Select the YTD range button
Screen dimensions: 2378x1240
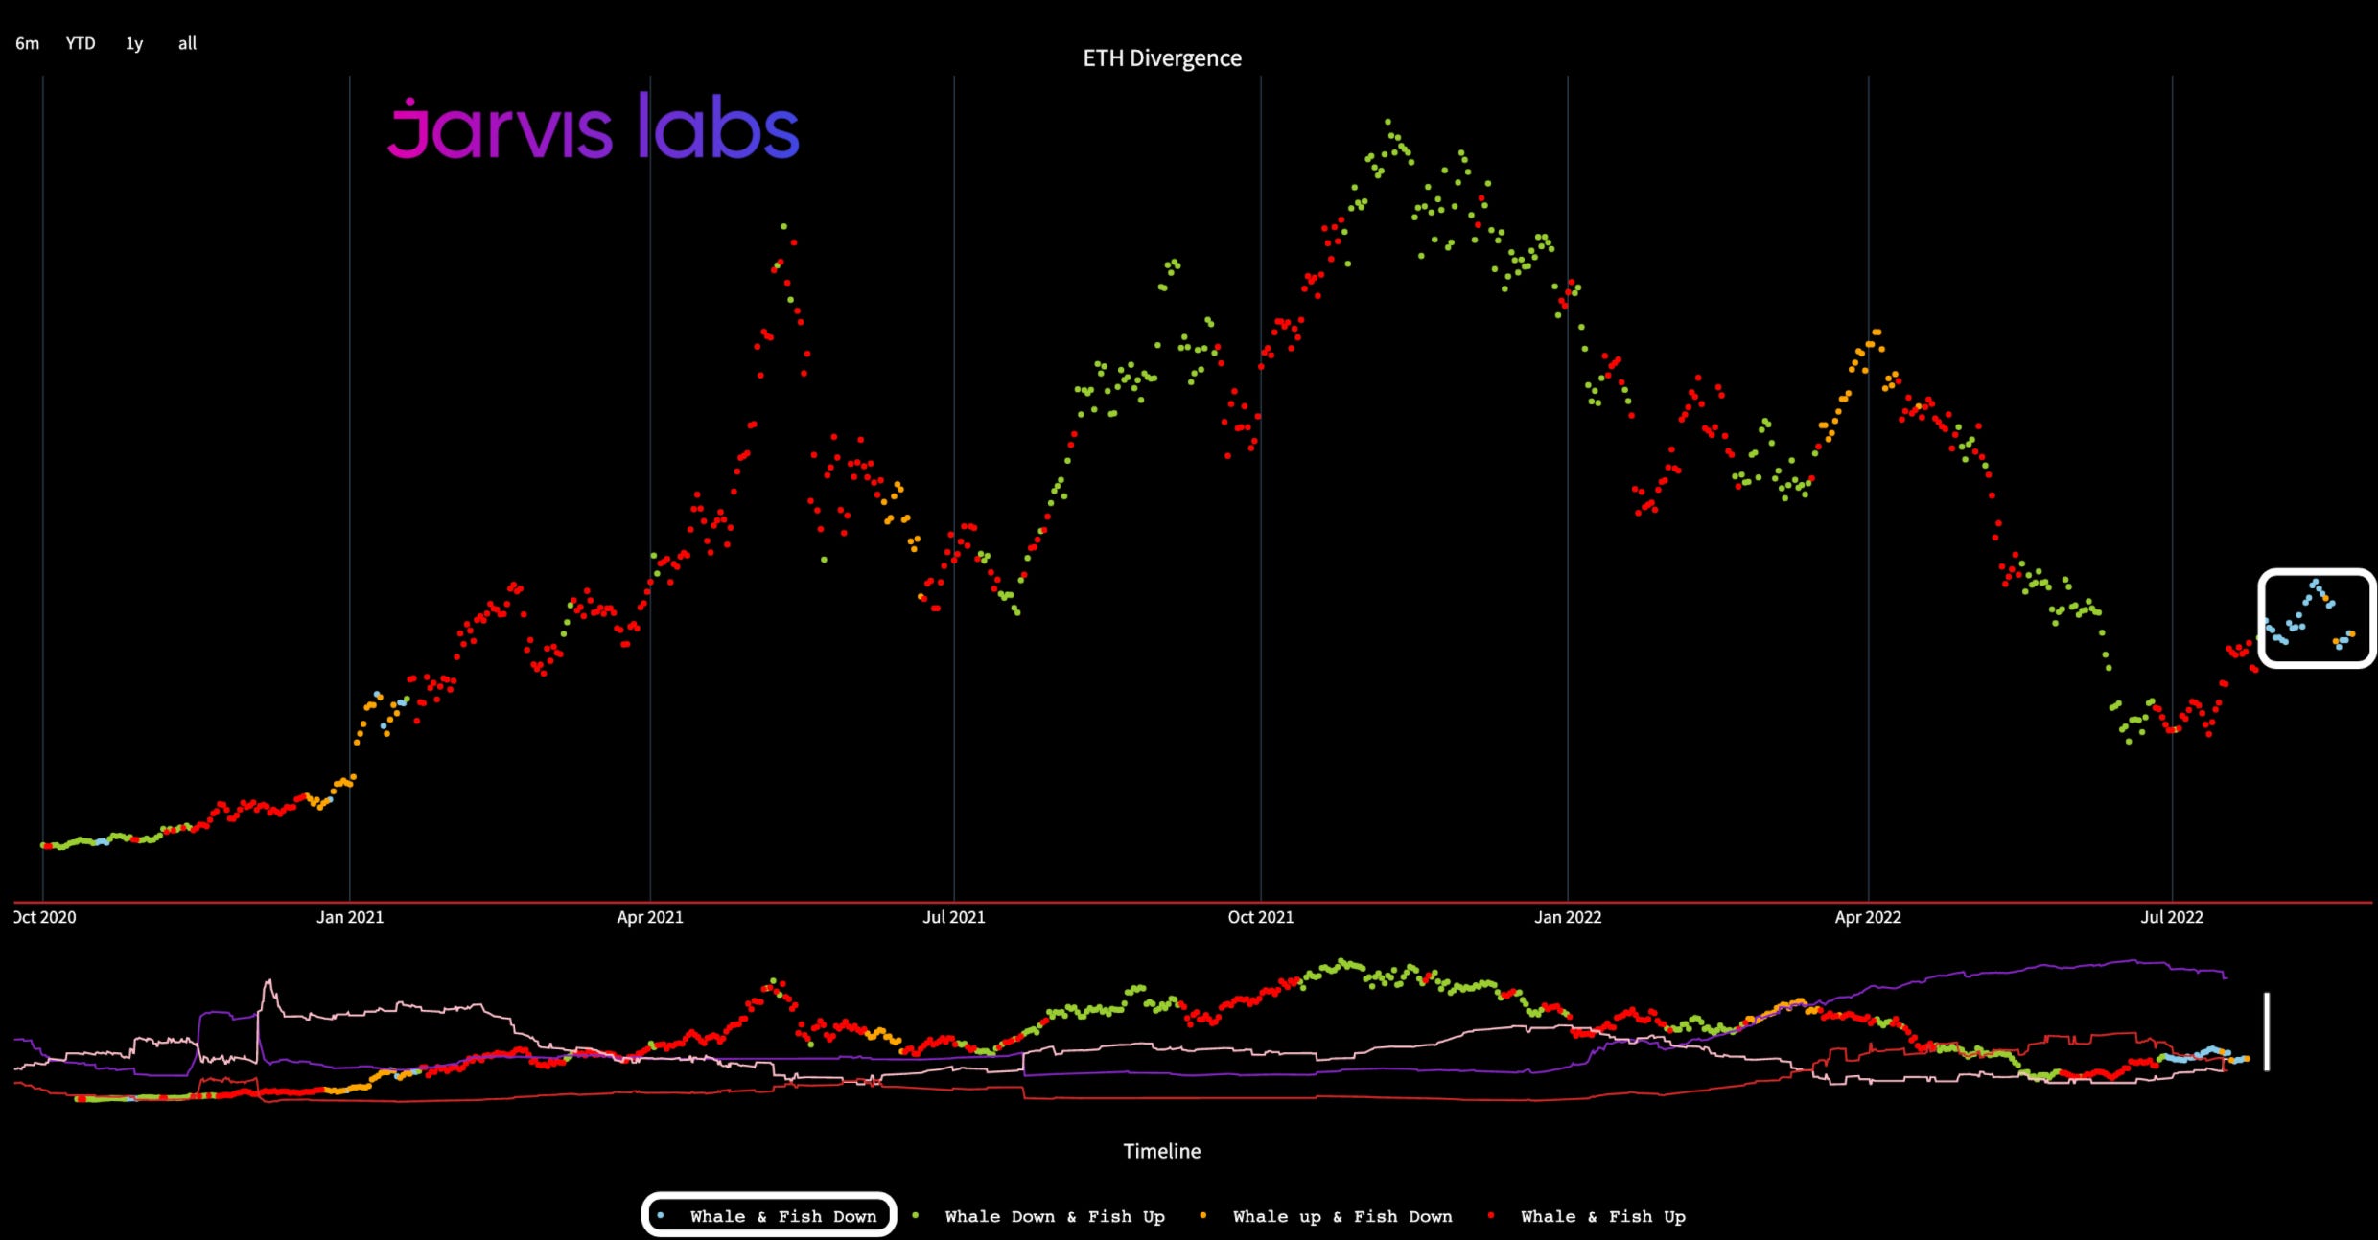[81, 43]
